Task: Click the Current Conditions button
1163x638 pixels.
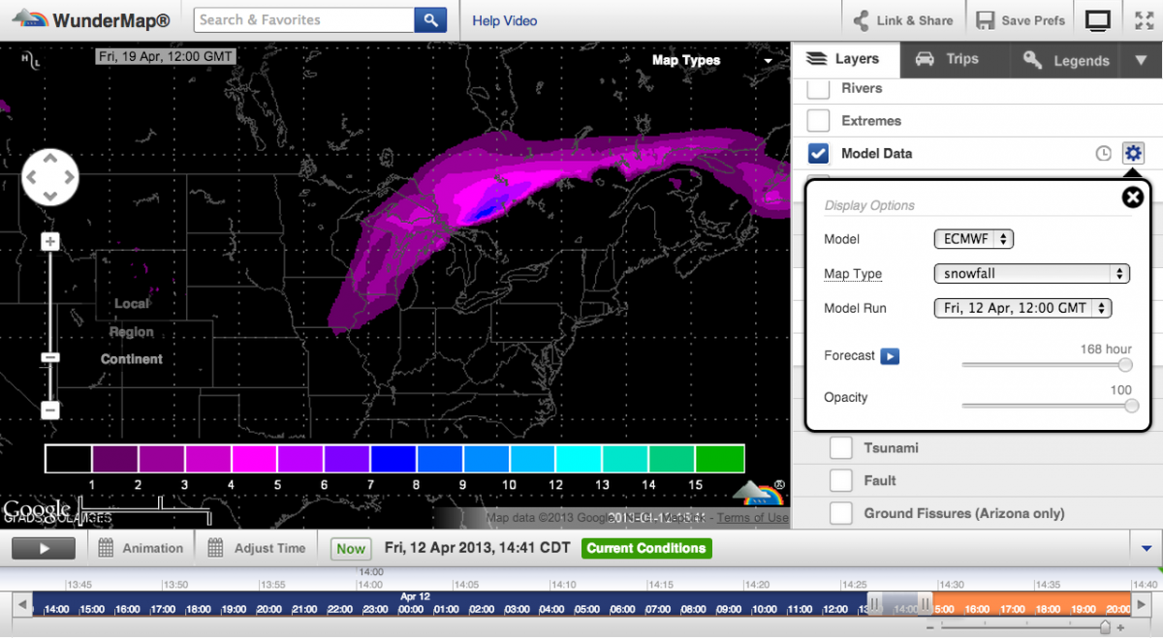Action: coord(646,548)
